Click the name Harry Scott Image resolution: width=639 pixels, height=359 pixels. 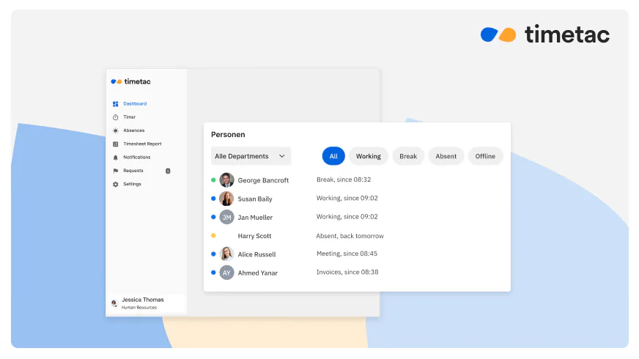click(254, 236)
